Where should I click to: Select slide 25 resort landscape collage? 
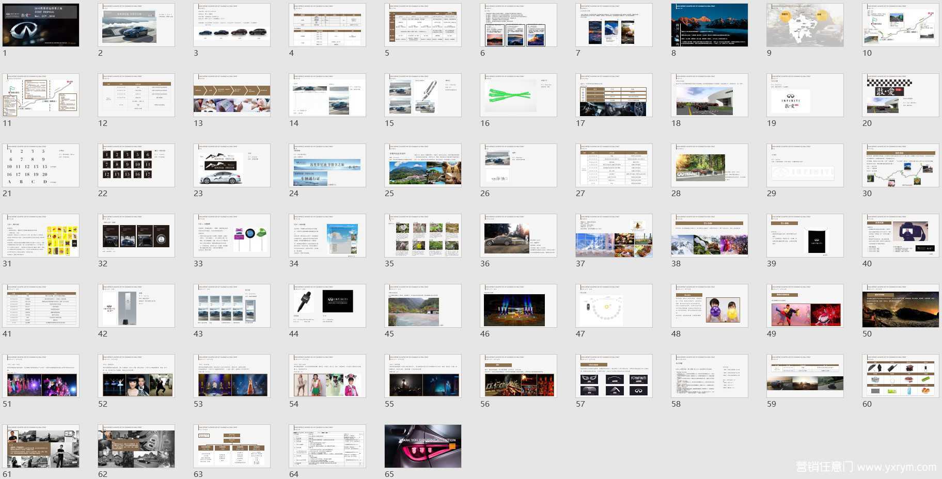[423, 166]
